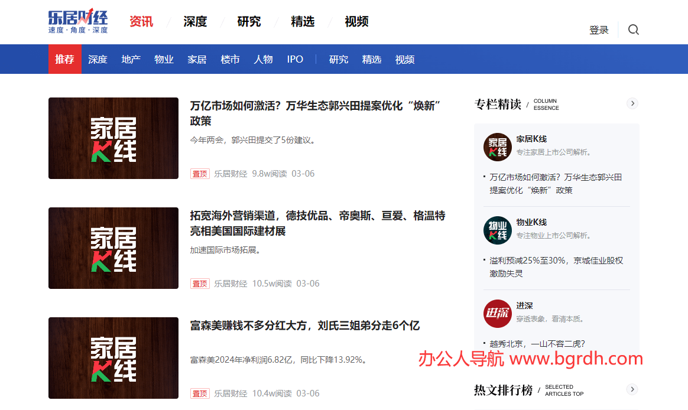Switch to the 物业 category tab
The image size is (688, 410).
pos(164,59)
